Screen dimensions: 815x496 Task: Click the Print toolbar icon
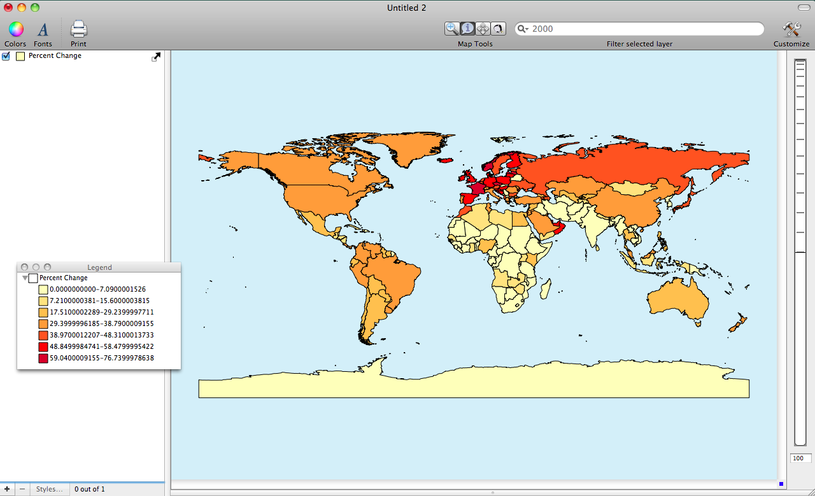[x=78, y=29]
